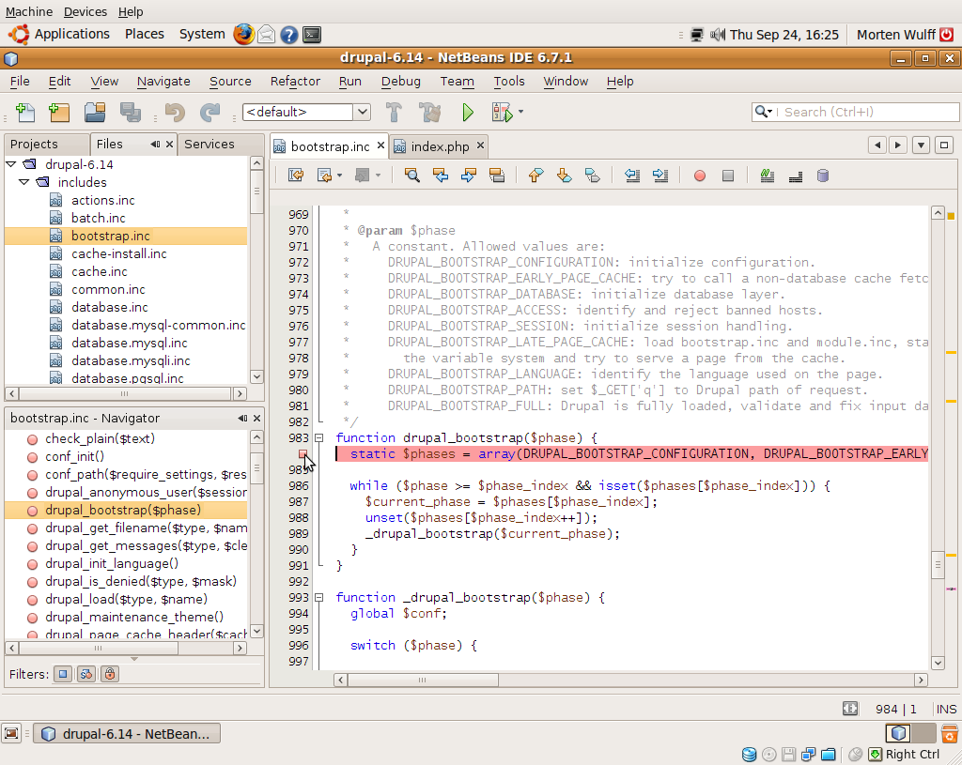Click the Shift Line Left icon
This screenshot has width=962, height=765.
(x=632, y=176)
